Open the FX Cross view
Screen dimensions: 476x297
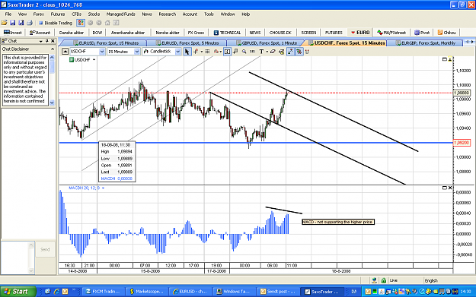tap(196, 33)
